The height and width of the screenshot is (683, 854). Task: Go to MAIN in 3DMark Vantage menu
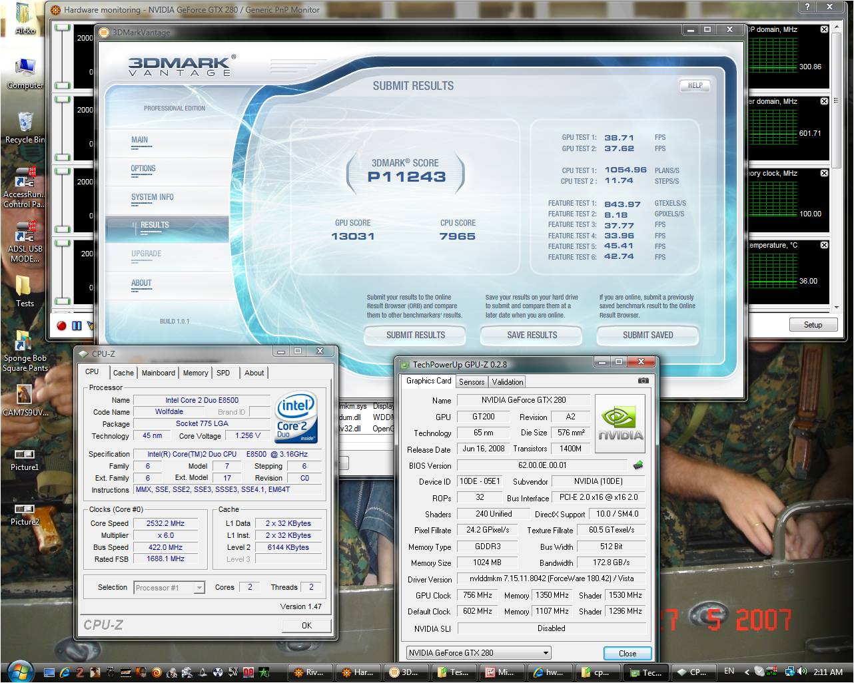(140, 140)
